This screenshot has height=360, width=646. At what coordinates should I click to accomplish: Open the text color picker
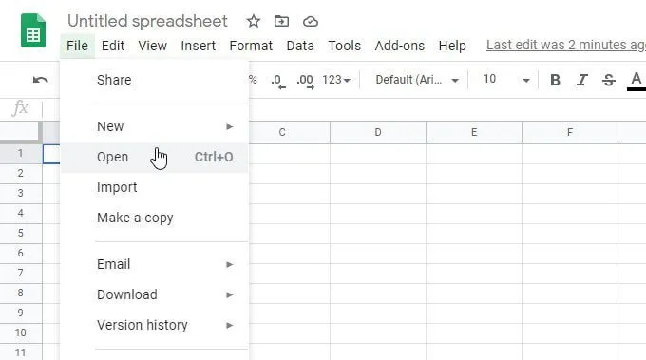point(636,80)
